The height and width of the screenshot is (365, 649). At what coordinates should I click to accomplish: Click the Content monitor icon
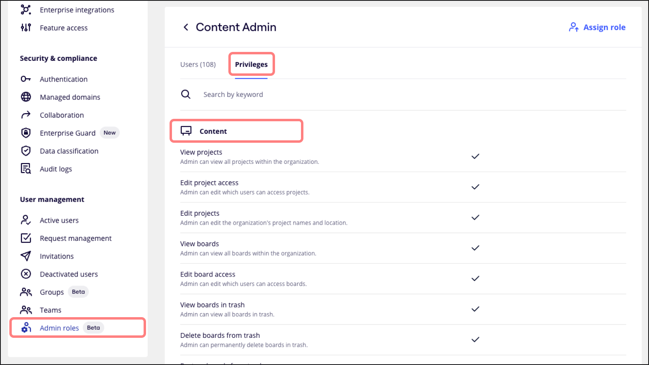coord(186,131)
